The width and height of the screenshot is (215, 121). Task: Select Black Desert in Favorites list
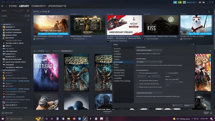10,38
